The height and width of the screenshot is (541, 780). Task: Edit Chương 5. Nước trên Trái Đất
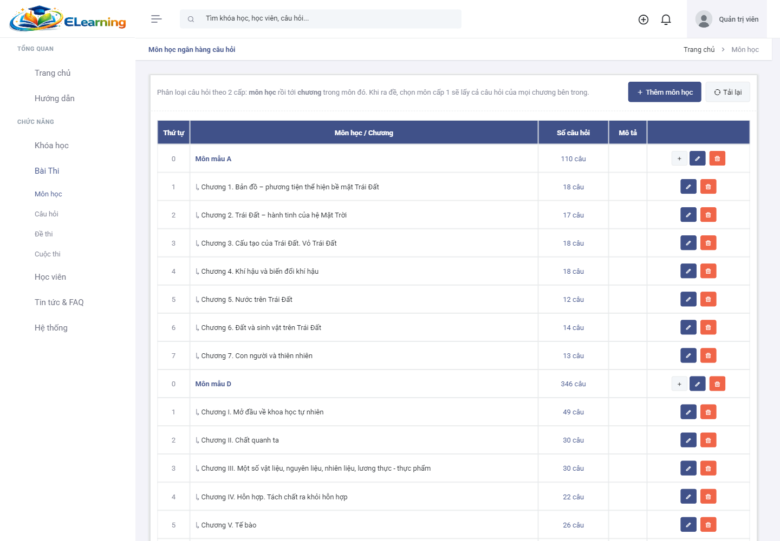(x=688, y=299)
